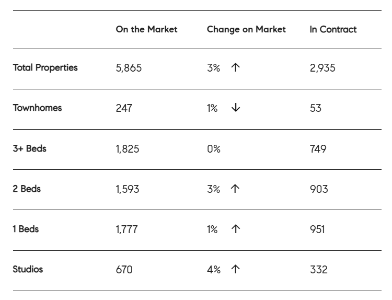Select the 2,935 in-contract value

pyautogui.click(x=322, y=68)
